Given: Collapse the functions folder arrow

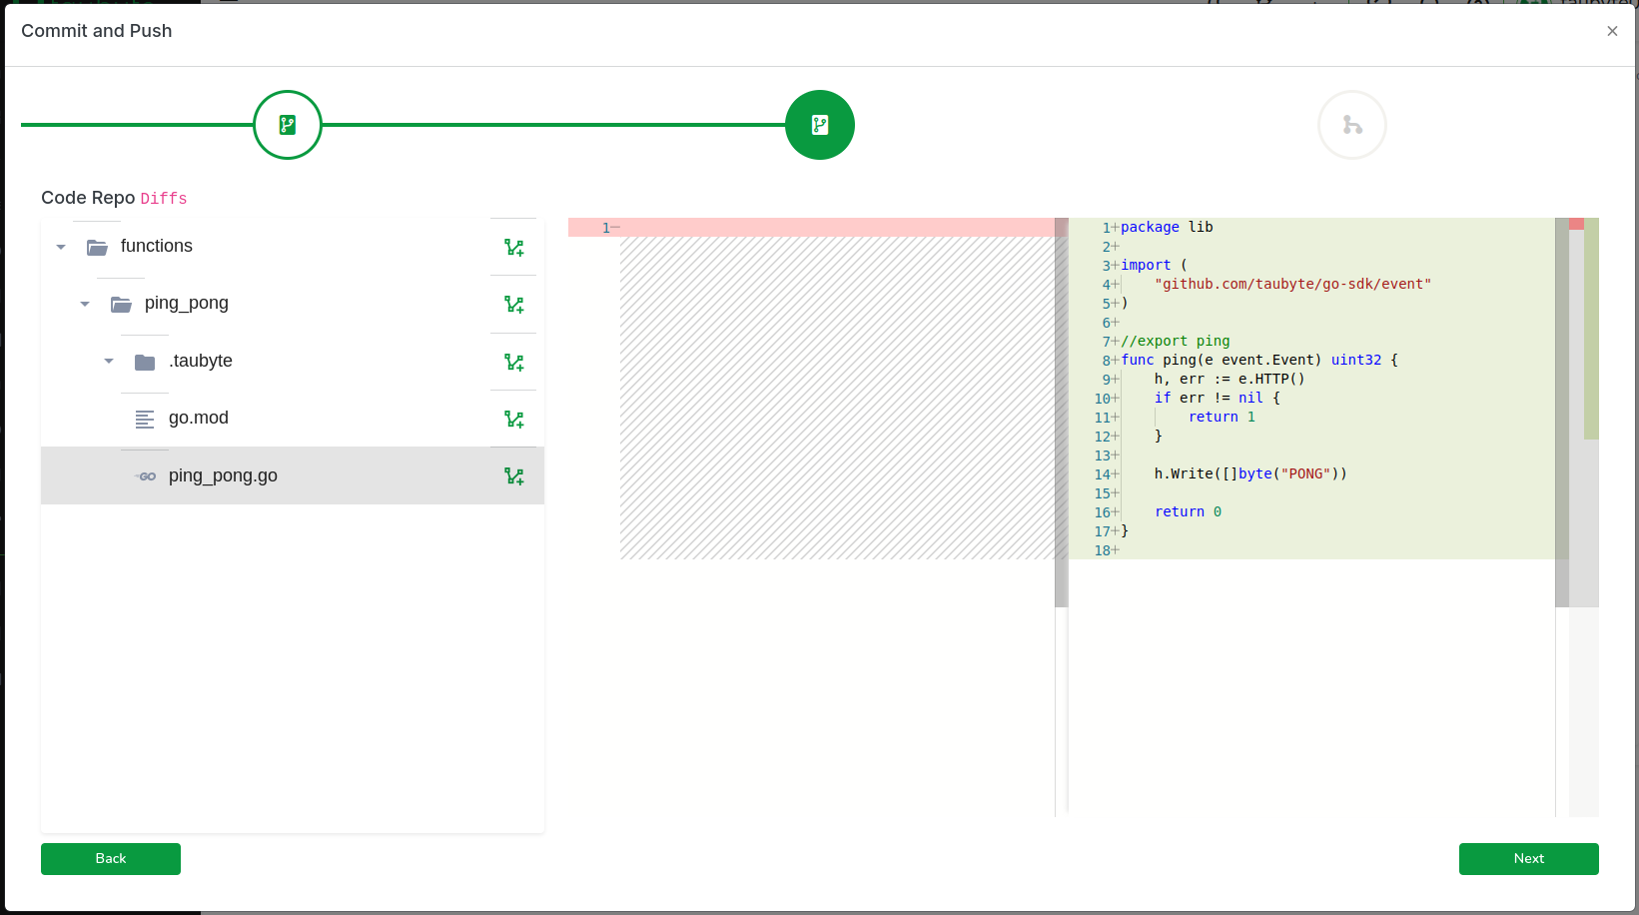Looking at the screenshot, I should pyautogui.click(x=61, y=247).
